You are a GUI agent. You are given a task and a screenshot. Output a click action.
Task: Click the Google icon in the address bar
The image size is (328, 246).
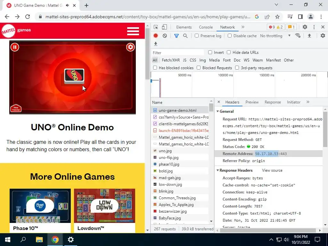point(257,17)
